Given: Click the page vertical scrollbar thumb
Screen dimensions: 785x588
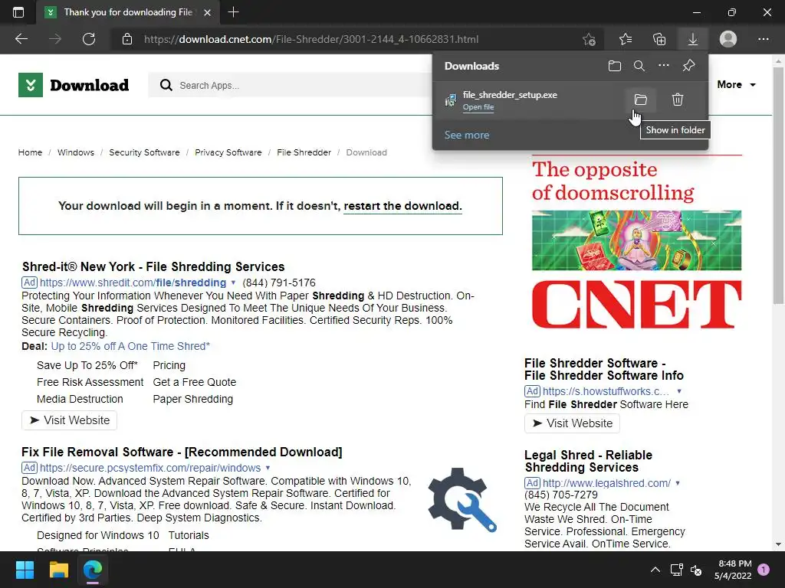Looking at the screenshot, I should (x=778, y=185).
